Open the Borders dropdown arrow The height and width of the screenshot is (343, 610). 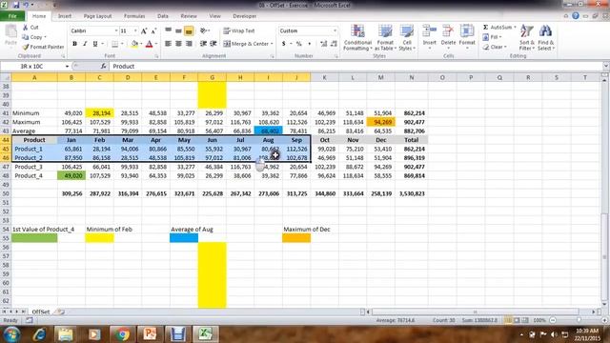(122, 44)
